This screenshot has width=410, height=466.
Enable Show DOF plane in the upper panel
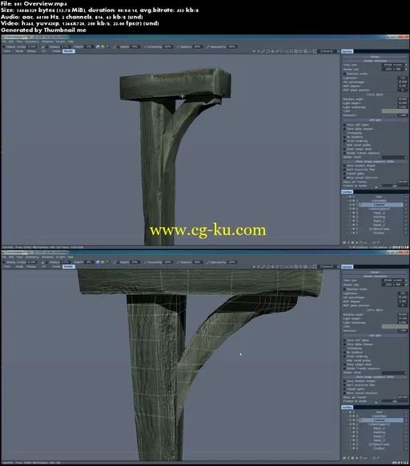344,125
